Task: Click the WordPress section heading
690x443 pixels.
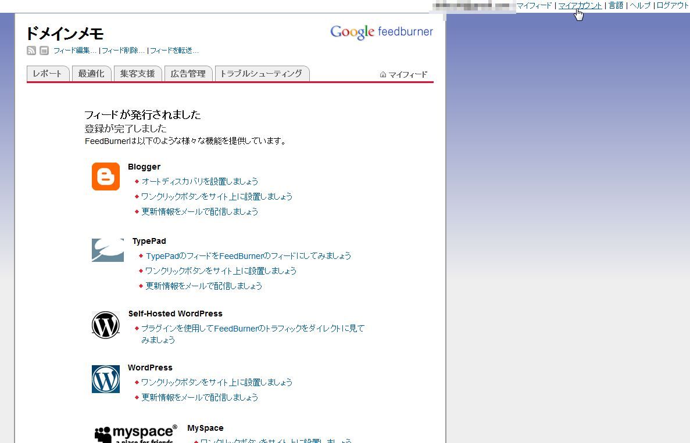Action: pyautogui.click(x=150, y=368)
